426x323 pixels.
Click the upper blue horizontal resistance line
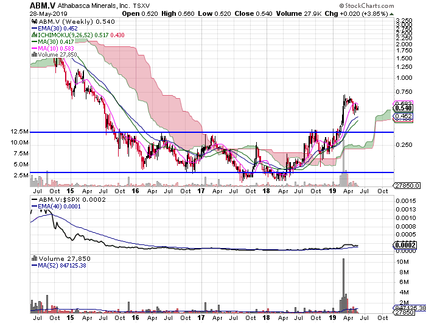(x=212, y=132)
